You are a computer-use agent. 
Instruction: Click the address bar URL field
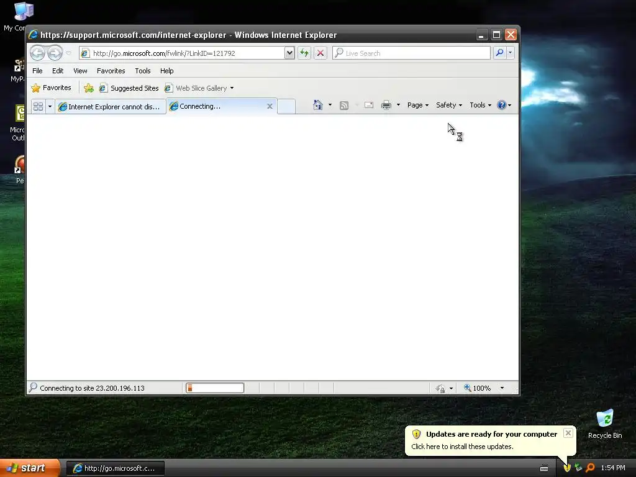pos(182,53)
